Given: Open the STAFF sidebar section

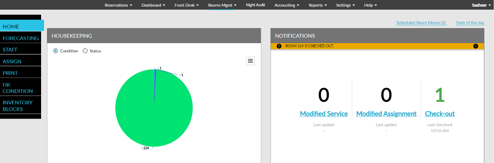Looking at the screenshot, I should [x=21, y=50].
